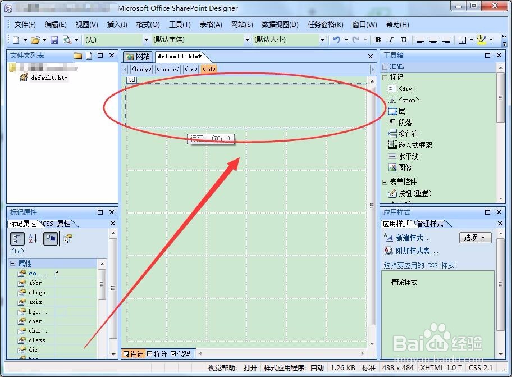Toggle Underline formatting
Image resolution: width=512 pixels, height=377 pixels.
pos(404,39)
